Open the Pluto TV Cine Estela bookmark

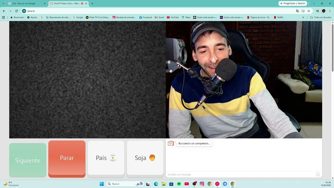pyautogui.click(x=98, y=17)
